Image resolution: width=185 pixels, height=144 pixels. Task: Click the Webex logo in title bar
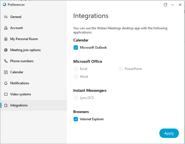(4, 5)
